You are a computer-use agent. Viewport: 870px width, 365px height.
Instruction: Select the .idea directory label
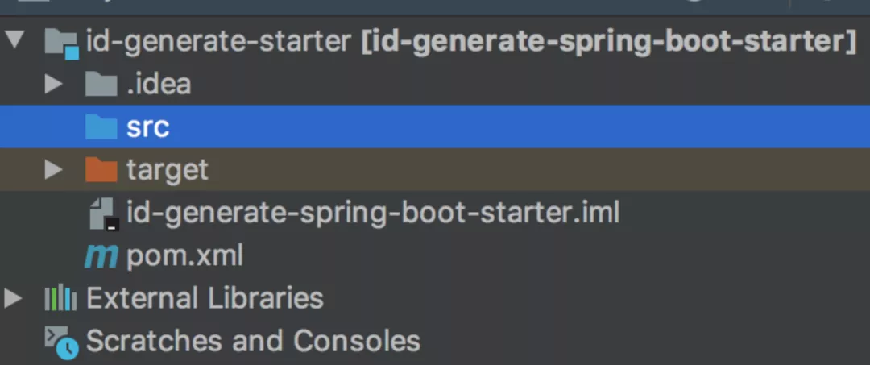[158, 84]
